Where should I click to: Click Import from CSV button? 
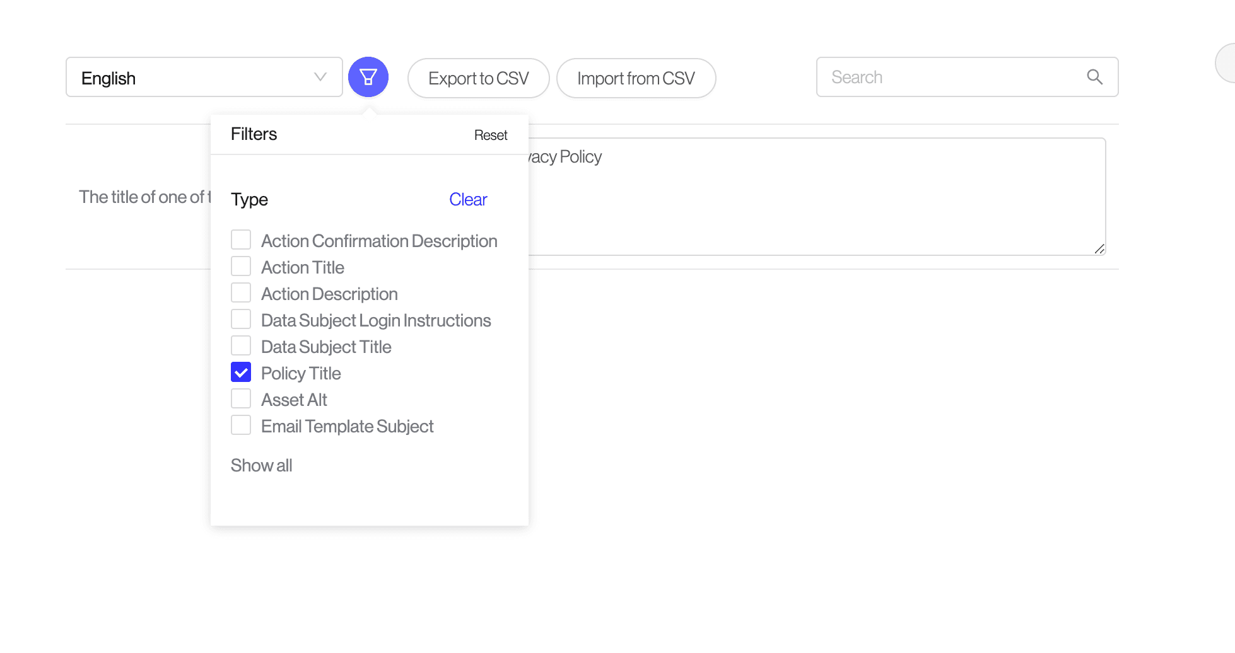click(x=636, y=78)
